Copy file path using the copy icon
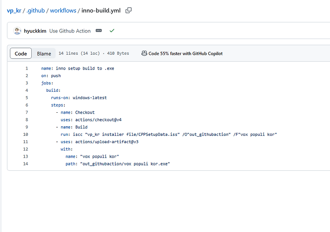This screenshot has height=232, width=330. point(128,10)
